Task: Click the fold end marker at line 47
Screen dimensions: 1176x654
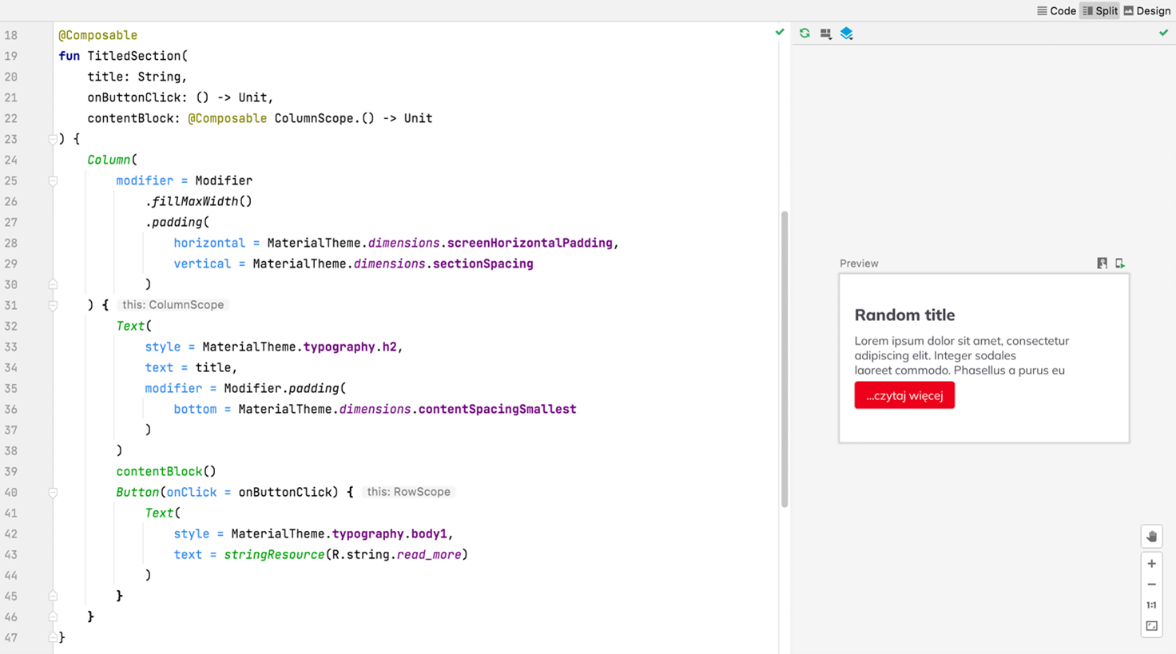Action: (53, 637)
